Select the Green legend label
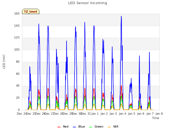This screenshot has height=132, width=176. tap(99, 127)
